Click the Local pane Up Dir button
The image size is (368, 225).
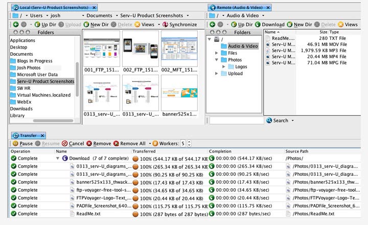click(x=45, y=25)
